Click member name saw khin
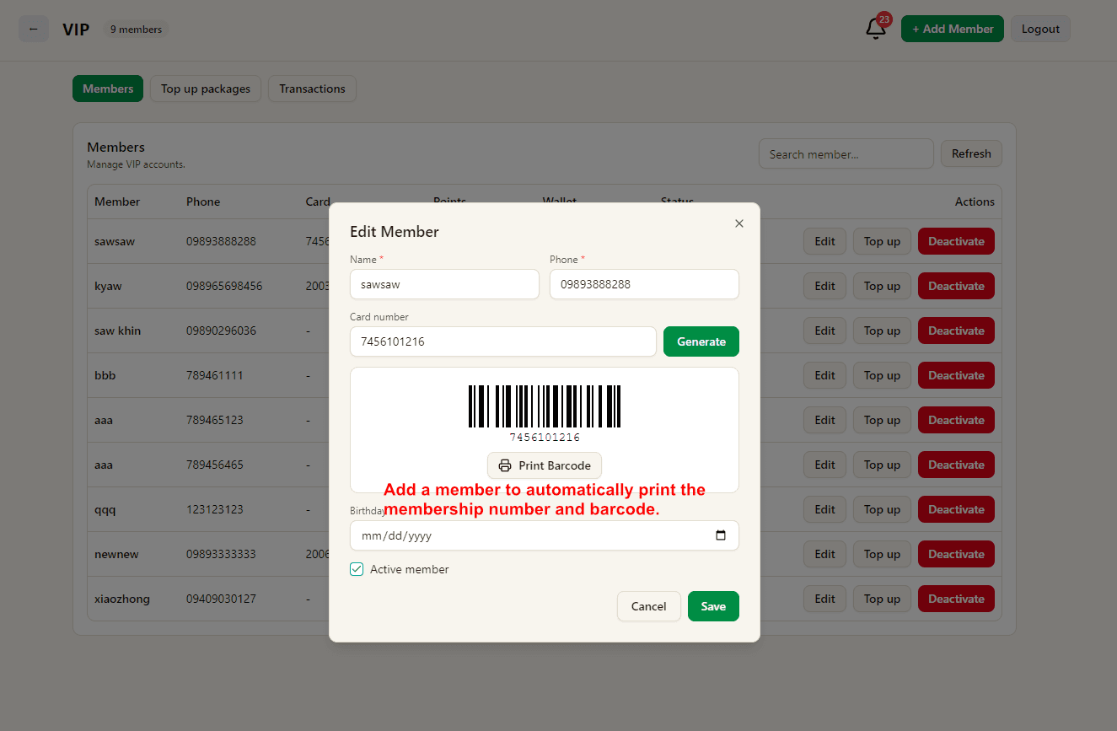This screenshot has height=731, width=1117. click(x=118, y=331)
